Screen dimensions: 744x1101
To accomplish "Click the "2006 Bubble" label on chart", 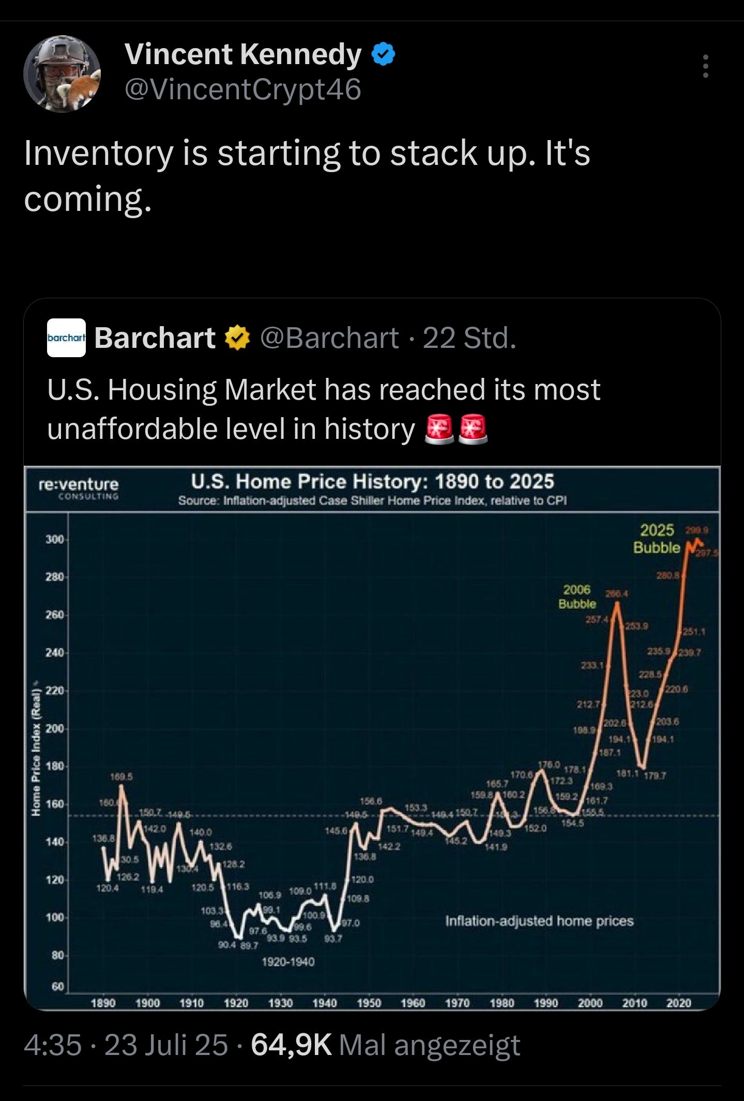I will click(577, 597).
